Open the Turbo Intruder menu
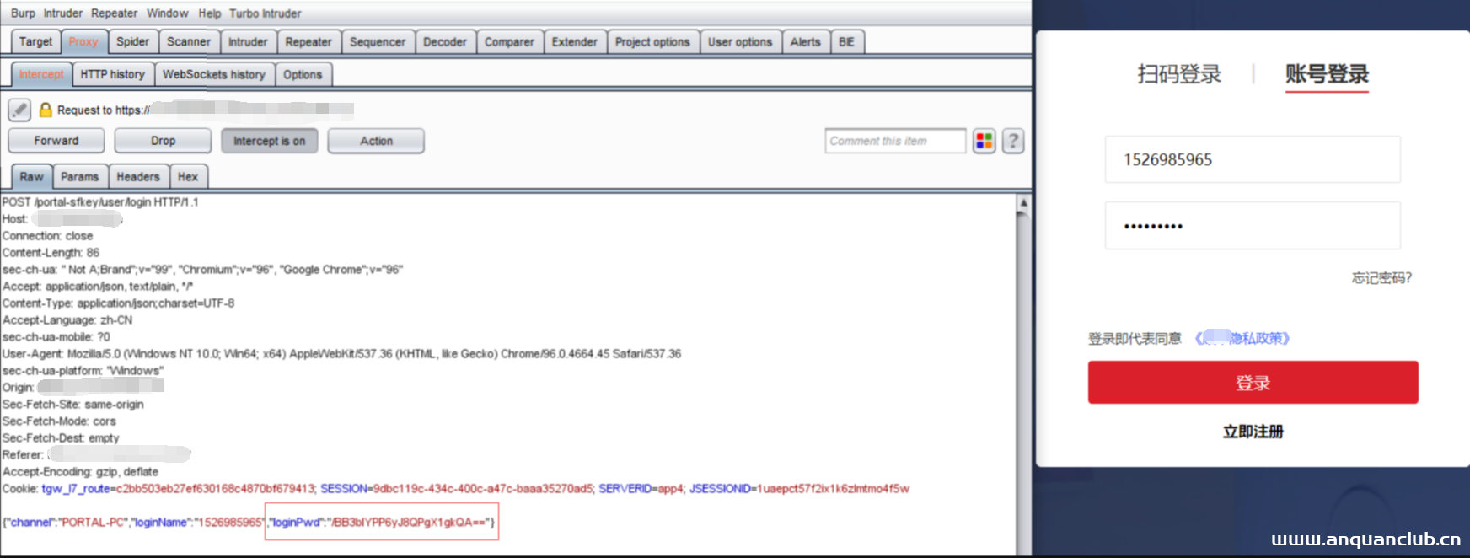1470x558 pixels. tap(265, 13)
